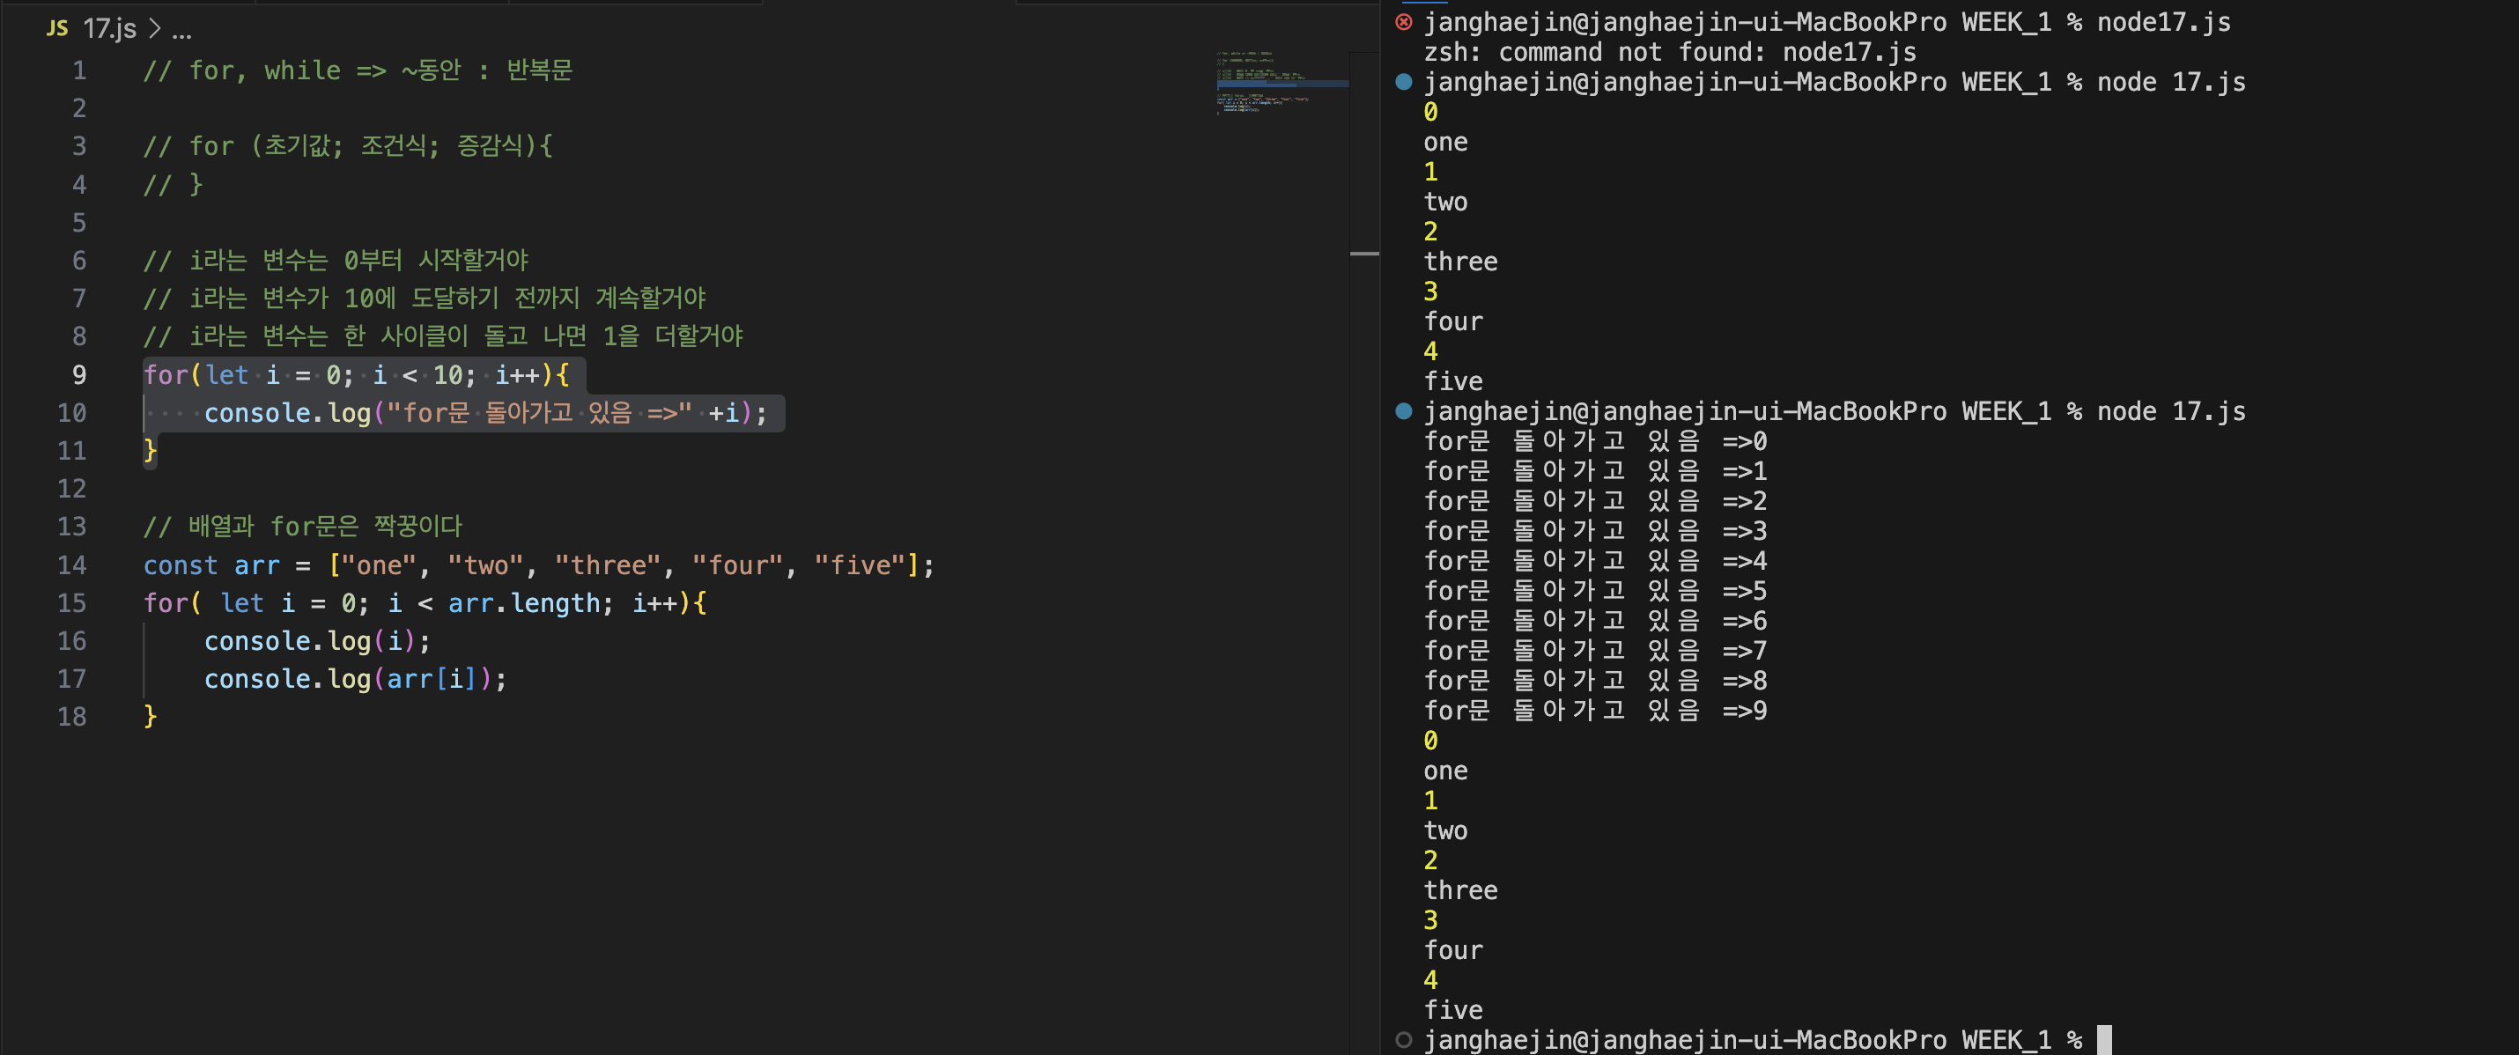
Task: Click the JS file icon in breadcrumb
Action: (58, 28)
